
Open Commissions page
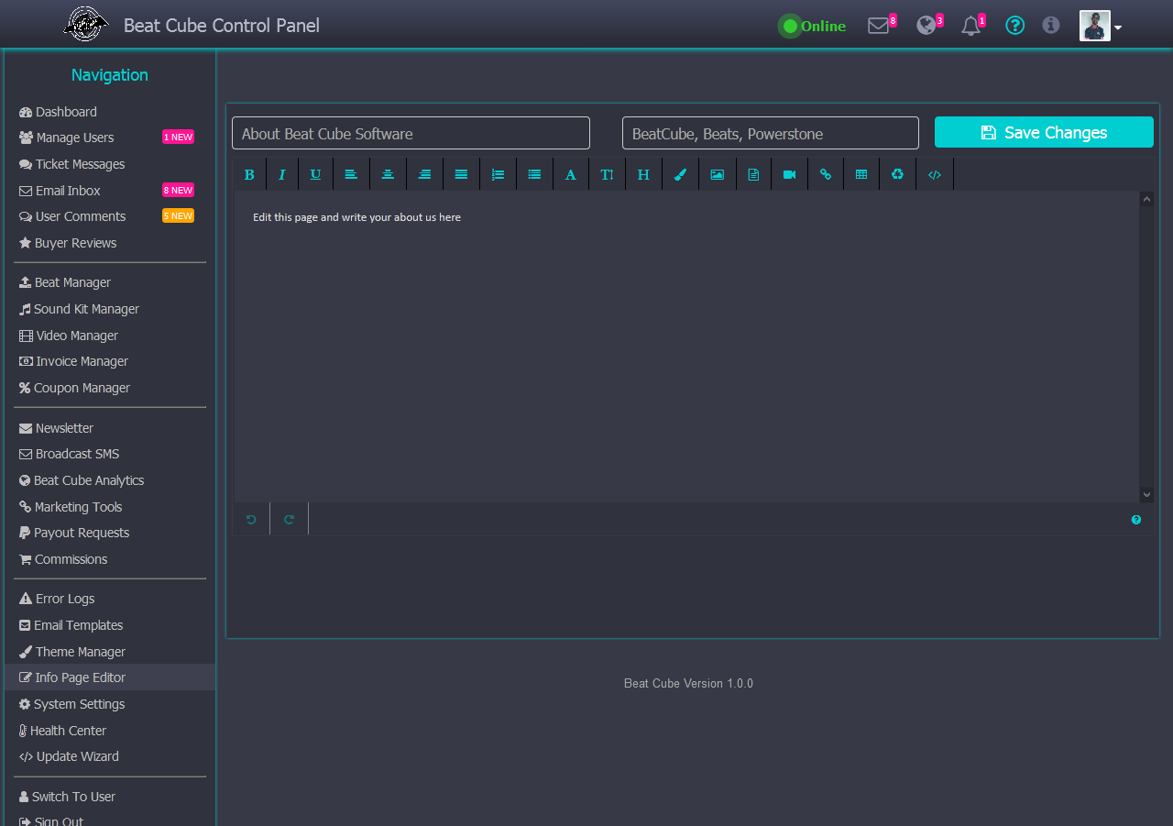pos(63,559)
